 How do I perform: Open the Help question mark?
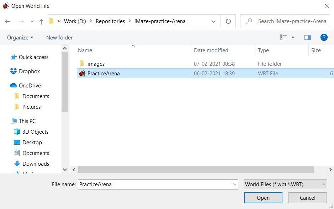pos(324,37)
